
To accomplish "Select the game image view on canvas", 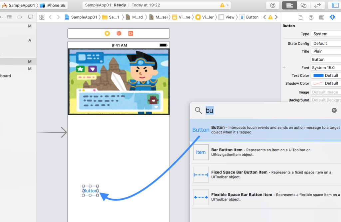I will coord(119,82).
